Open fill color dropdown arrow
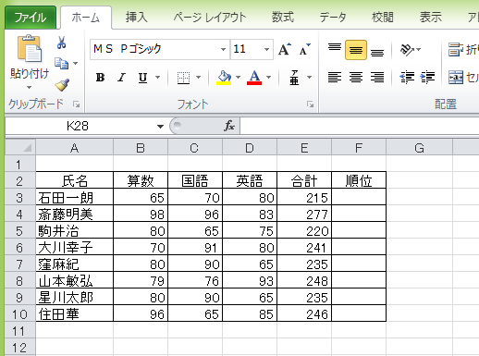The width and height of the screenshot is (479, 356). coord(238,77)
